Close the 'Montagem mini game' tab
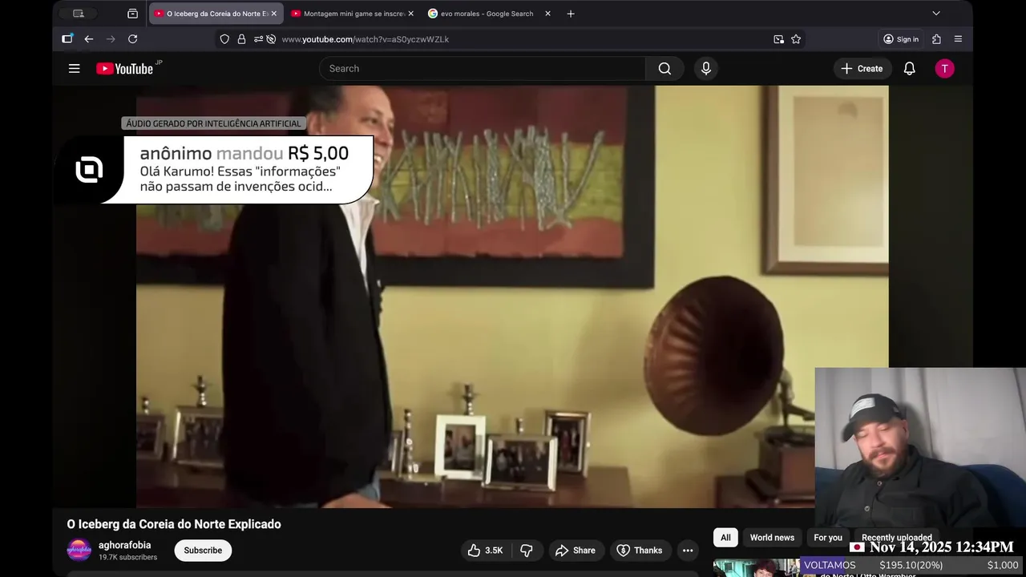The width and height of the screenshot is (1026, 577). click(410, 14)
